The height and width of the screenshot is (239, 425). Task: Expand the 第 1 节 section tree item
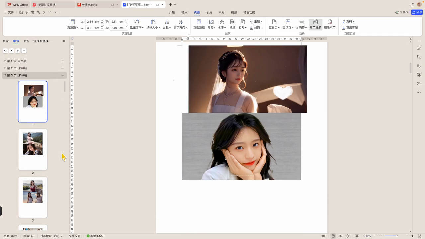tap(5, 61)
